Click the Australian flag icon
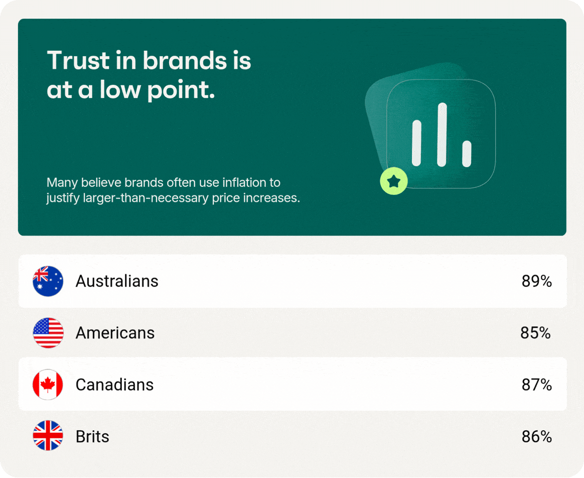This screenshot has width=584, height=478. (x=48, y=282)
